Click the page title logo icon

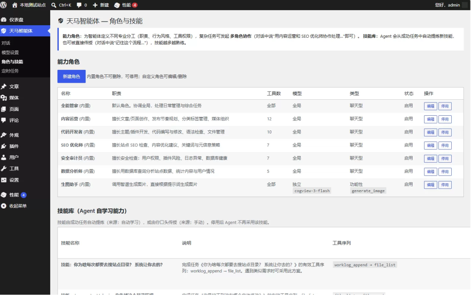pyautogui.click(x=61, y=21)
